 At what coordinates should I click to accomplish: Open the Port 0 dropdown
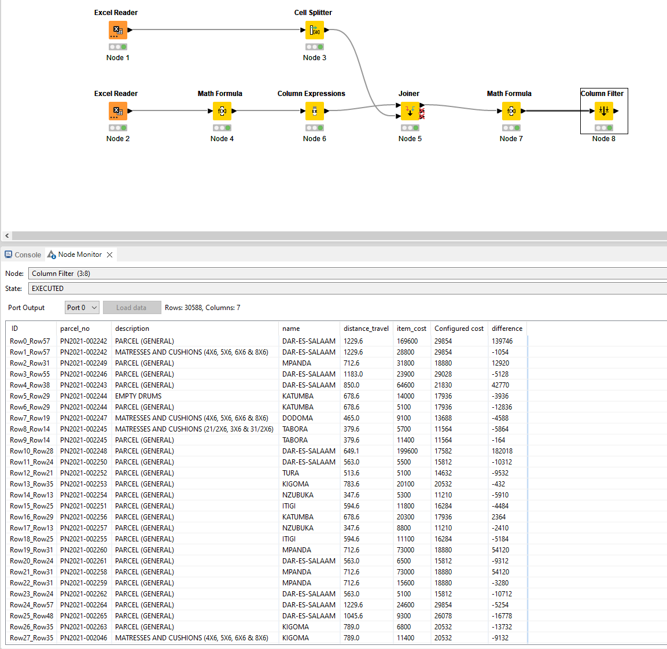click(82, 308)
